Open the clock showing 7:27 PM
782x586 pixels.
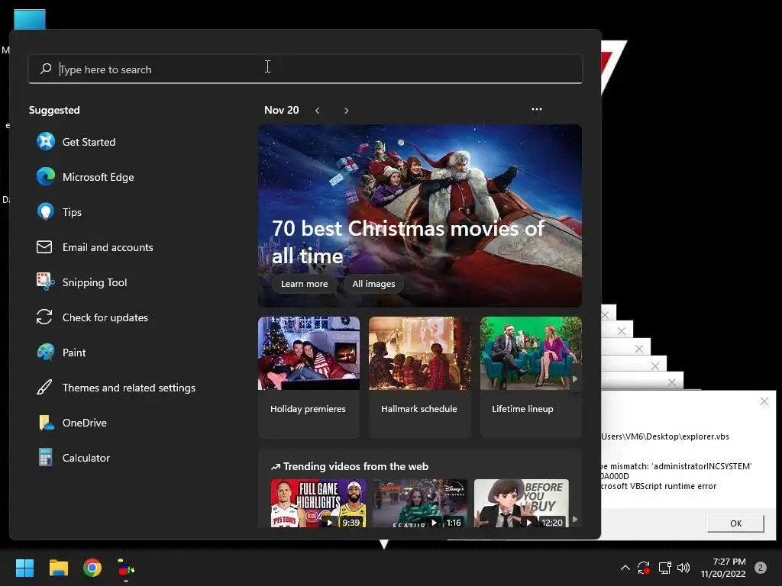pos(723,568)
